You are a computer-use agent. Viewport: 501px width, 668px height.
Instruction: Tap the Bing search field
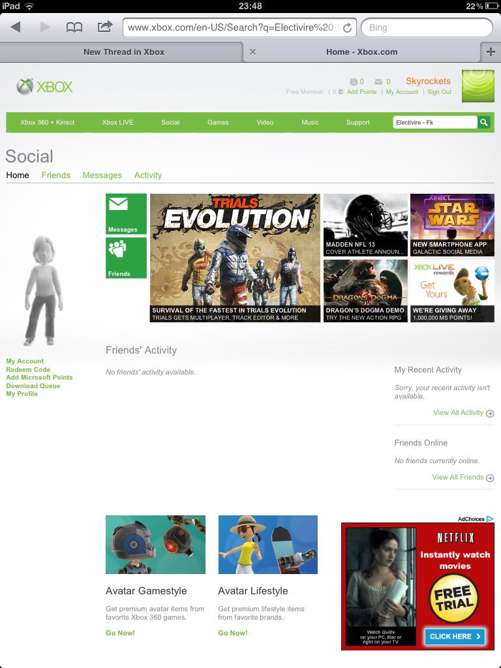[x=426, y=27]
